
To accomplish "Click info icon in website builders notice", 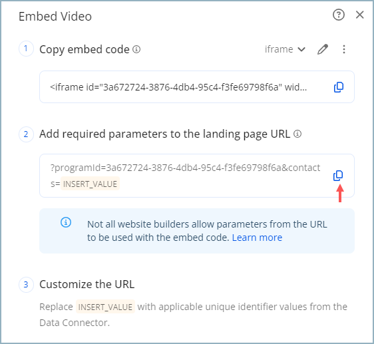I will tap(66, 222).
